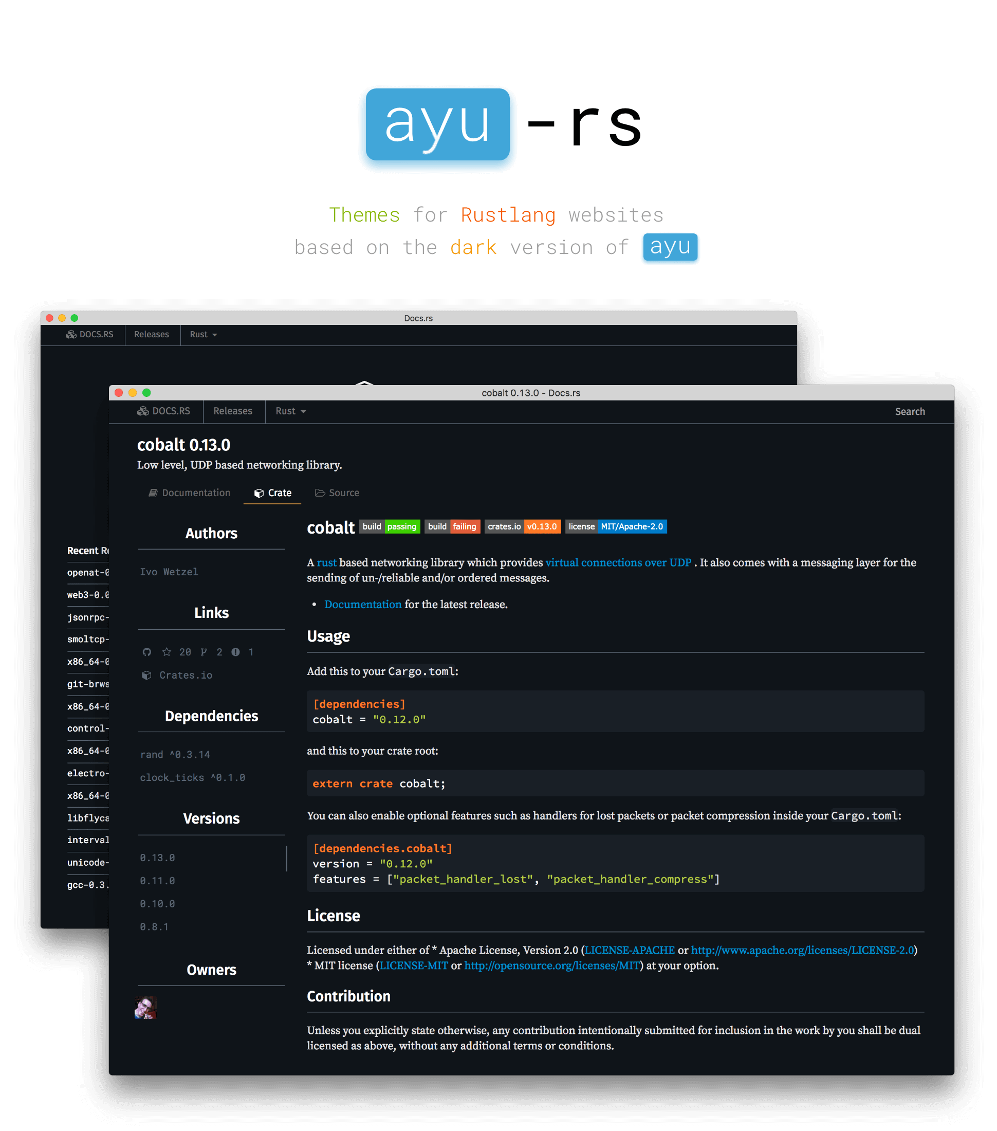Click the 'cobalt 0.13.0' page title
Screen dimensions: 997x1131
point(183,445)
